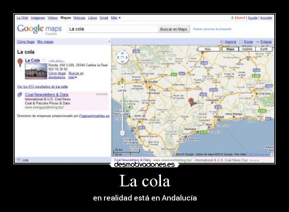
Task: Click the Enlazar link
Action: point(266,42)
